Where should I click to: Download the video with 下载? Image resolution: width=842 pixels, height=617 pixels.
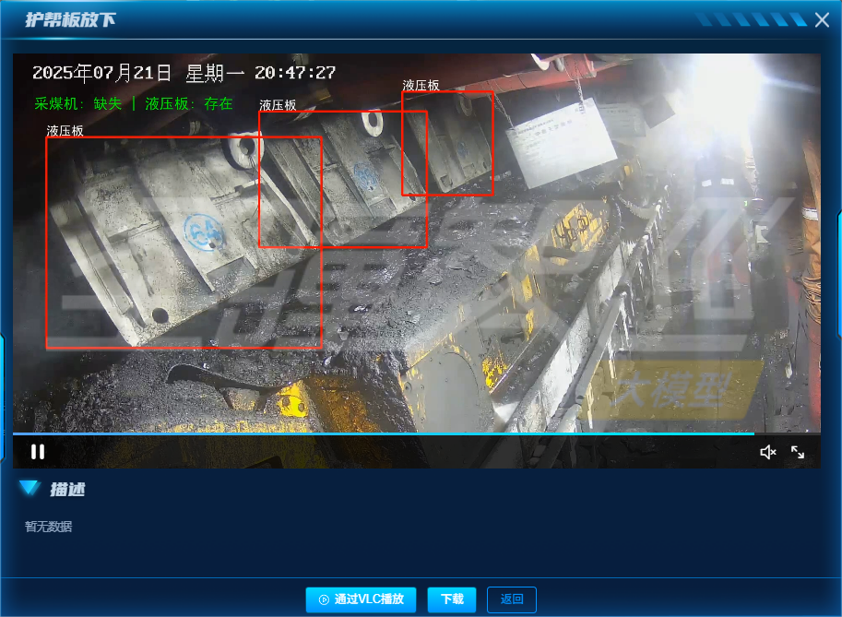452,599
